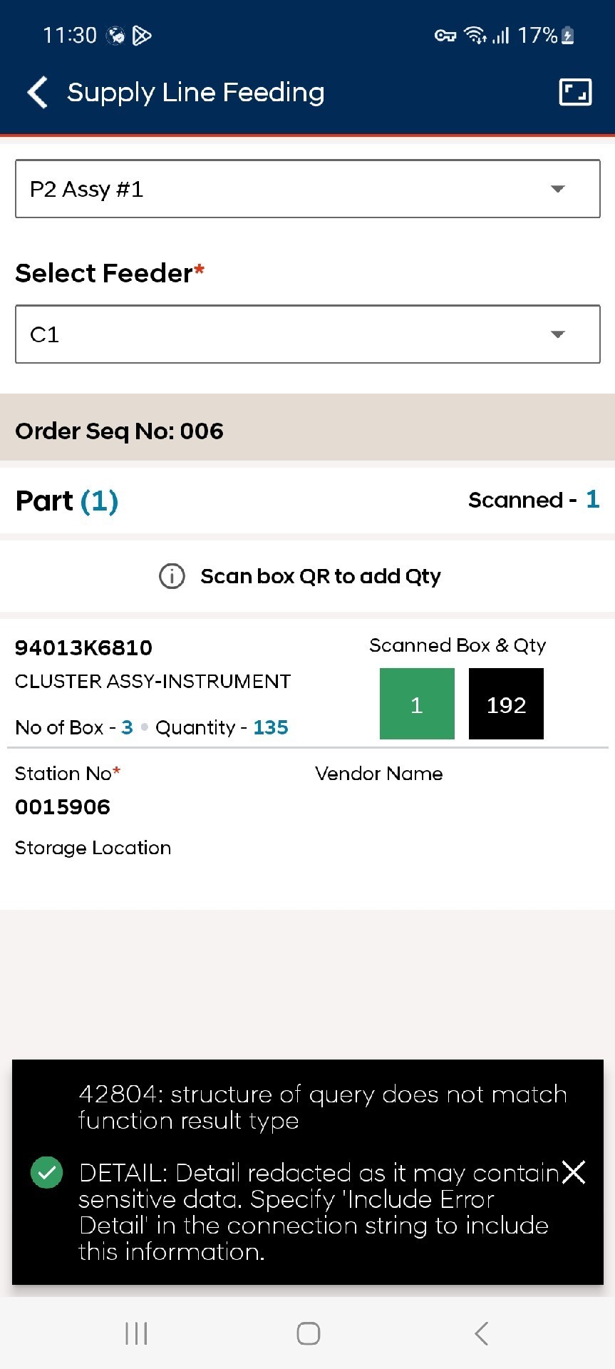Viewport: 615px width, 1369px height.
Task: Tap the black quantity box 192
Action: [x=506, y=704]
